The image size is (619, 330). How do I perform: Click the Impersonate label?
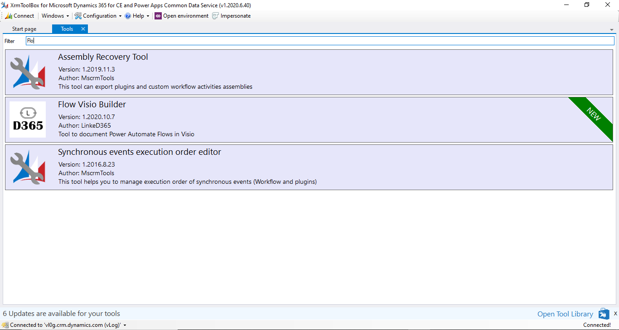tap(236, 16)
